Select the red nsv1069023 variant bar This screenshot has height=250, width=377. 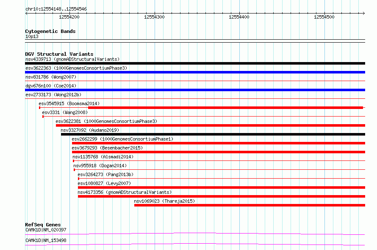(249, 205)
